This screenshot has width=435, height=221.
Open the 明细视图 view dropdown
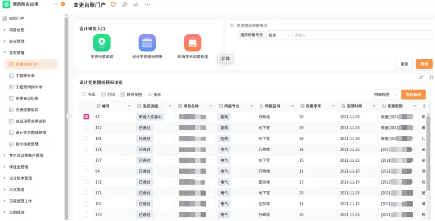click(x=385, y=95)
